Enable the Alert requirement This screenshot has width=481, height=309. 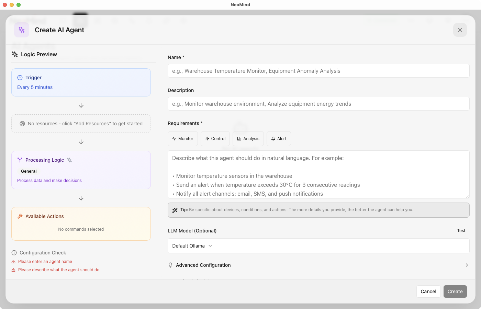[x=279, y=138]
